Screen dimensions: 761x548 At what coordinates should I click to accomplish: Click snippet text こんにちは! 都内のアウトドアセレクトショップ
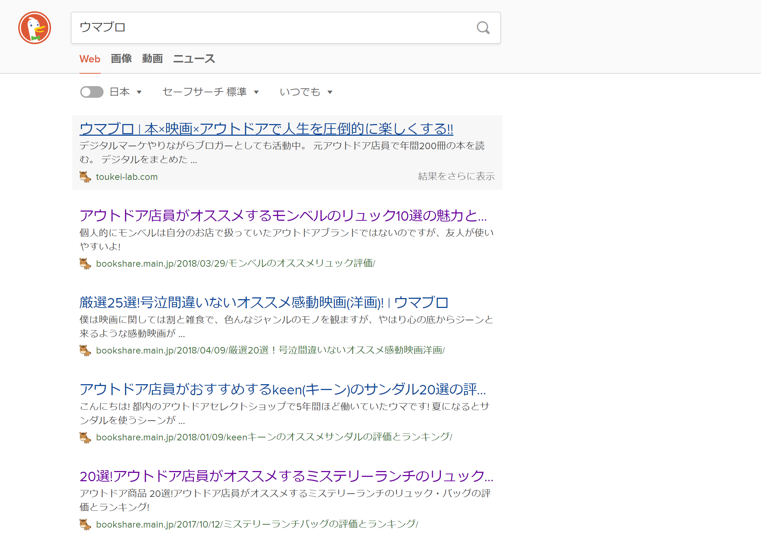(x=284, y=413)
